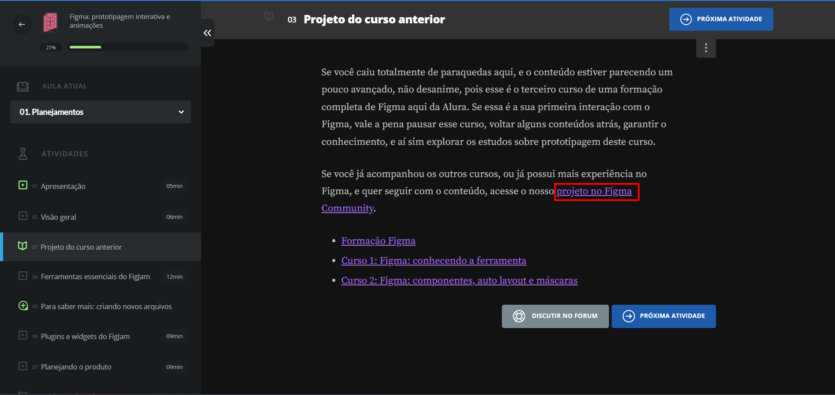Collapse the sidebar with double chevron
The height and width of the screenshot is (395, 835).
tap(208, 33)
